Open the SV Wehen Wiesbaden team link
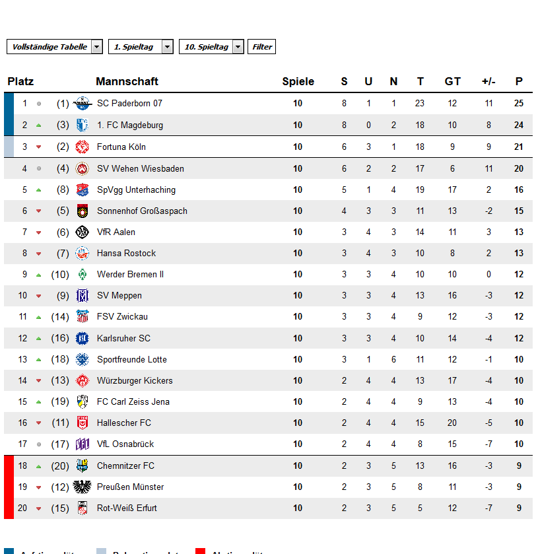536x554 pixels. click(141, 168)
